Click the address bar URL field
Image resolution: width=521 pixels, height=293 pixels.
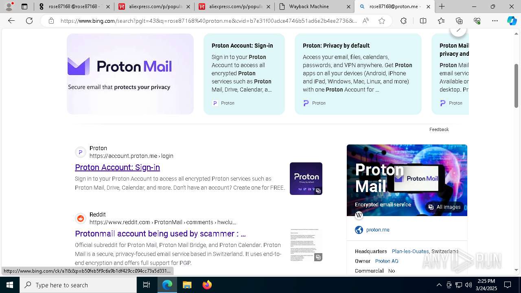208,21
